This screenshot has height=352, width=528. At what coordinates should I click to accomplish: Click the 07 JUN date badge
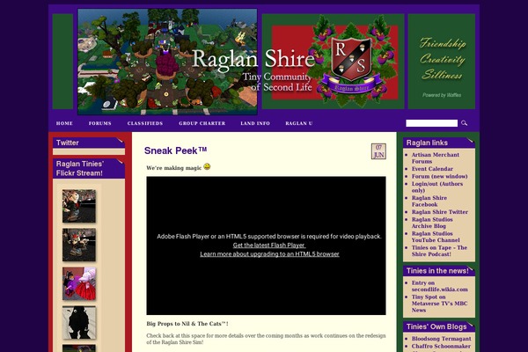tap(378, 151)
